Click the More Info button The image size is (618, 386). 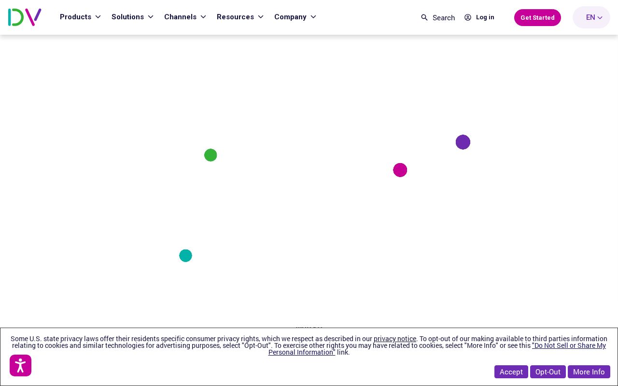coord(589,372)
